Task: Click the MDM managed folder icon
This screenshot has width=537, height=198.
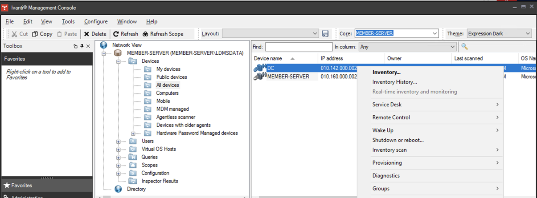Action: 148,109
